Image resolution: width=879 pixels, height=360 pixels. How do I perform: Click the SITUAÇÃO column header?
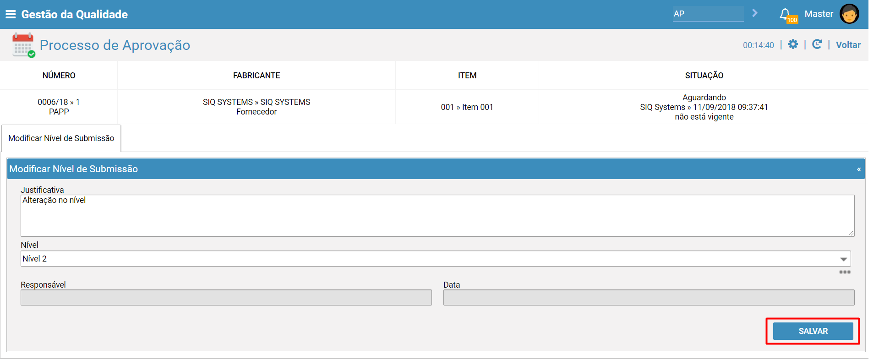(704, 76)
